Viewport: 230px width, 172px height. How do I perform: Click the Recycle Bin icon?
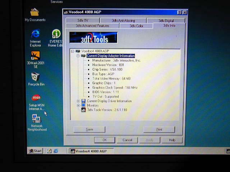(x=36, y=77)
